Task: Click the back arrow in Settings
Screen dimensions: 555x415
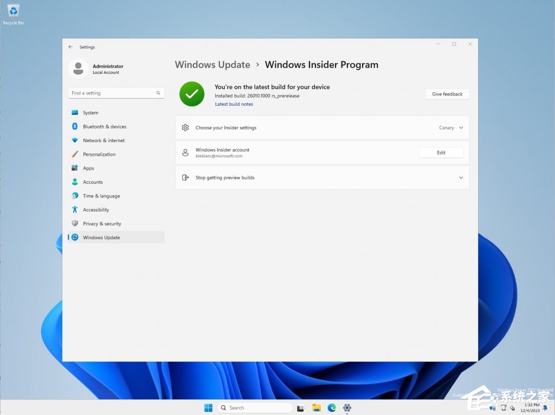Action: (x=70, y=47)
